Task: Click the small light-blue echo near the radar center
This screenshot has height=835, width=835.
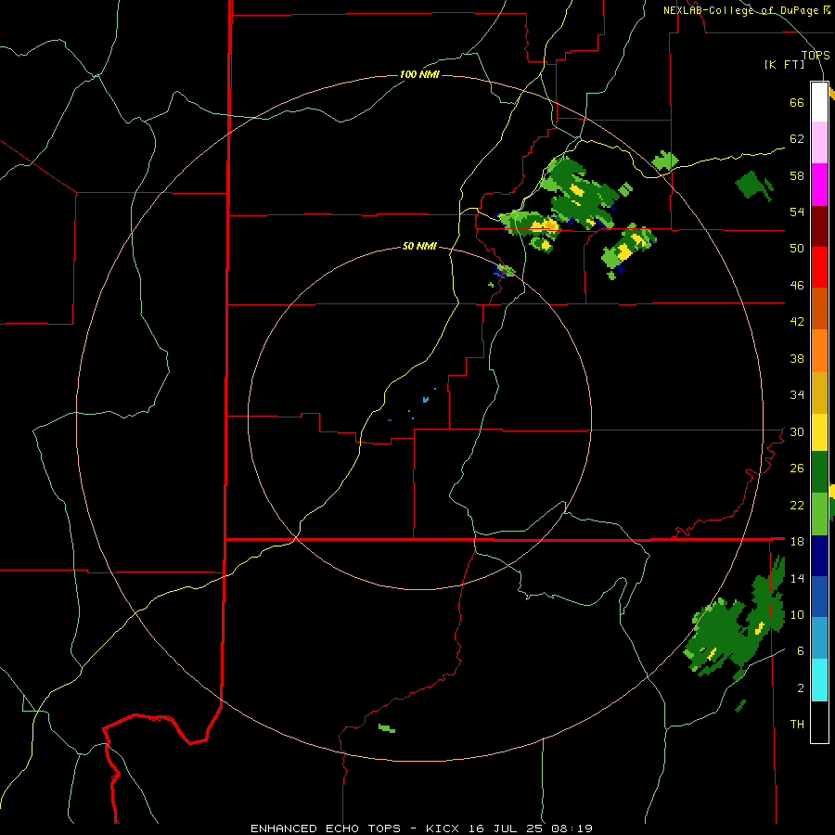Action: pos(426,399)
